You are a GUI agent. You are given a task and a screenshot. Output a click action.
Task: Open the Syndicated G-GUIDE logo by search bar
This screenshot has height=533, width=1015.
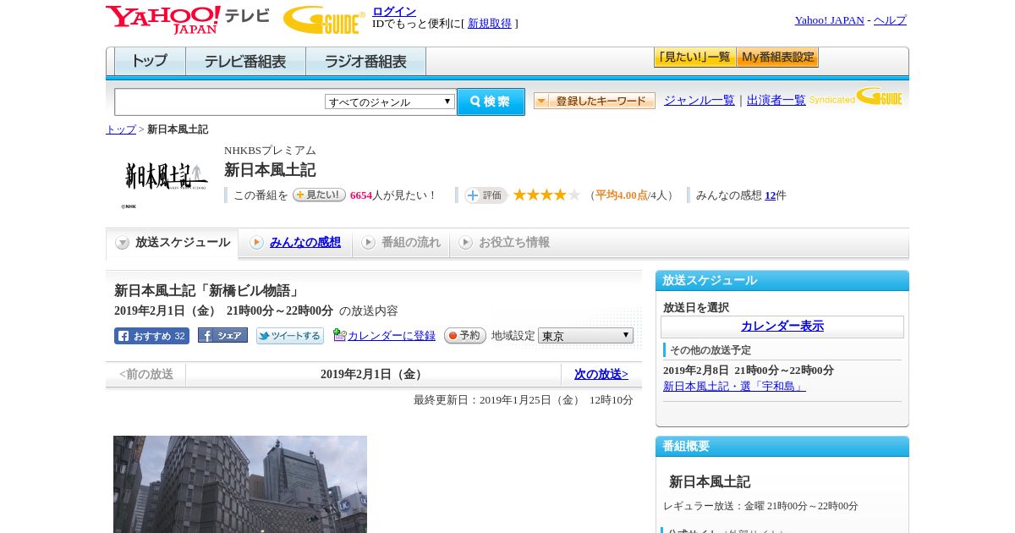(856, 96)
